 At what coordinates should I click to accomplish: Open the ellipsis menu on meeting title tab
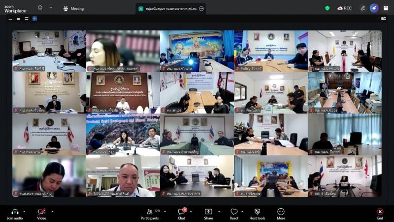[201, 9]
